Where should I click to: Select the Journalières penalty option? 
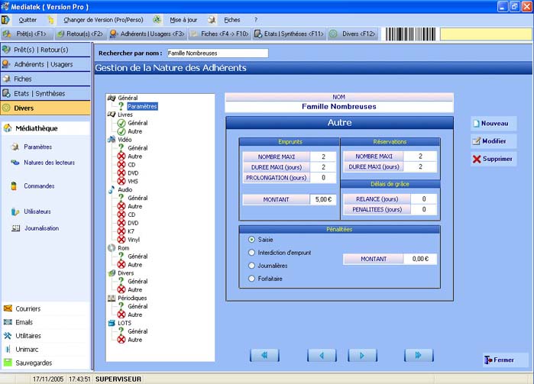(251, 266)
